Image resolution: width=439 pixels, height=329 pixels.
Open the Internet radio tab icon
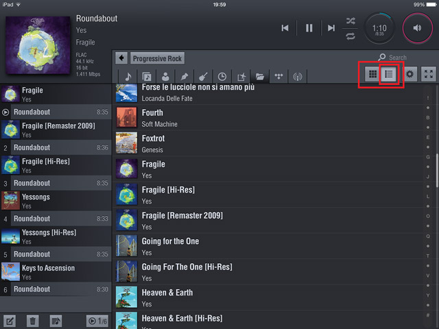pos(297,76)
